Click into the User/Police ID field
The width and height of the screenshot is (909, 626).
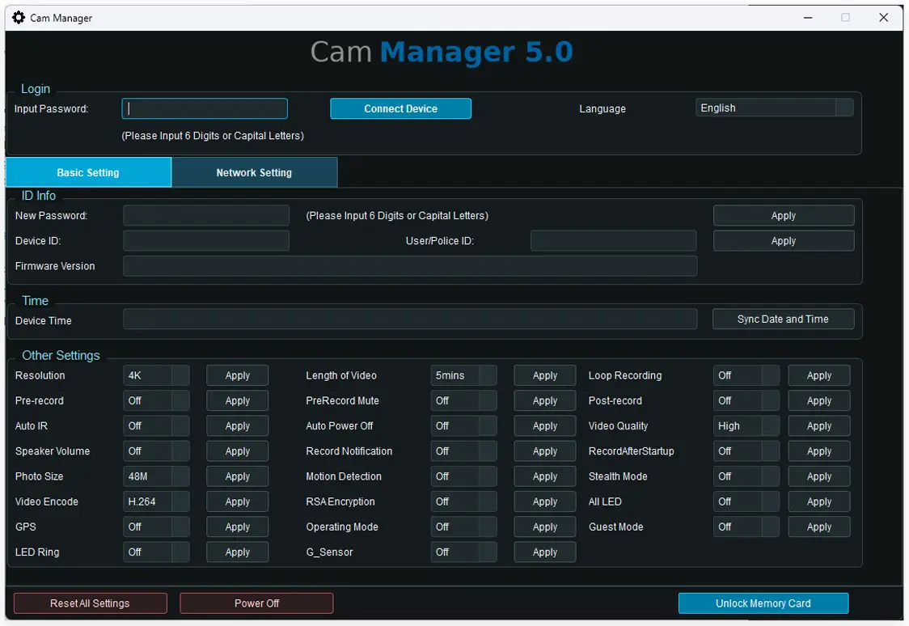tap(613, 240)
